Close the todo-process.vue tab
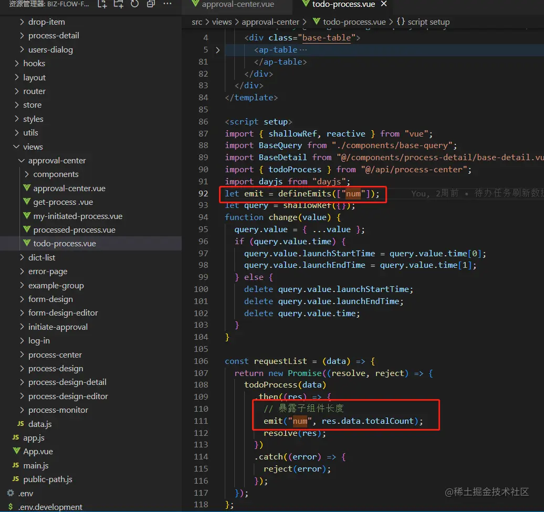Image resolution: width=544 pixels, height=512 pixels. [x=384, y=4]
